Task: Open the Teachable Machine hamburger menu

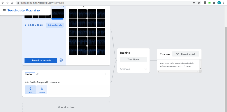Action: pyautogui.click(x=4, y=10)
